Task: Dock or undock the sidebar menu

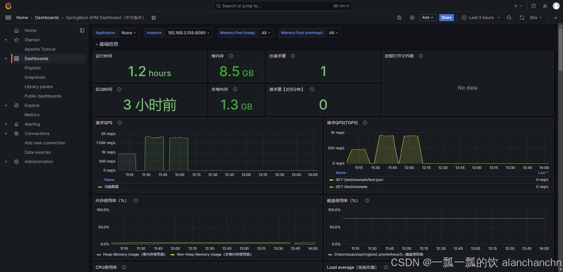Action: (x=82, y=30)
